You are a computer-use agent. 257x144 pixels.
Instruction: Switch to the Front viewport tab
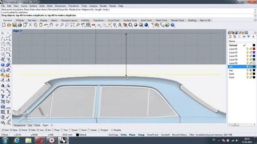coord(37,125)
